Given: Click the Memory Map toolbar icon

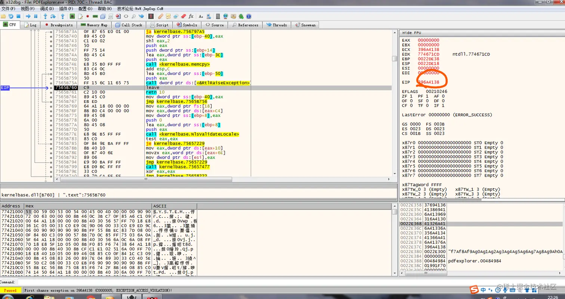Looking at the screenshot, I should 95,16.
